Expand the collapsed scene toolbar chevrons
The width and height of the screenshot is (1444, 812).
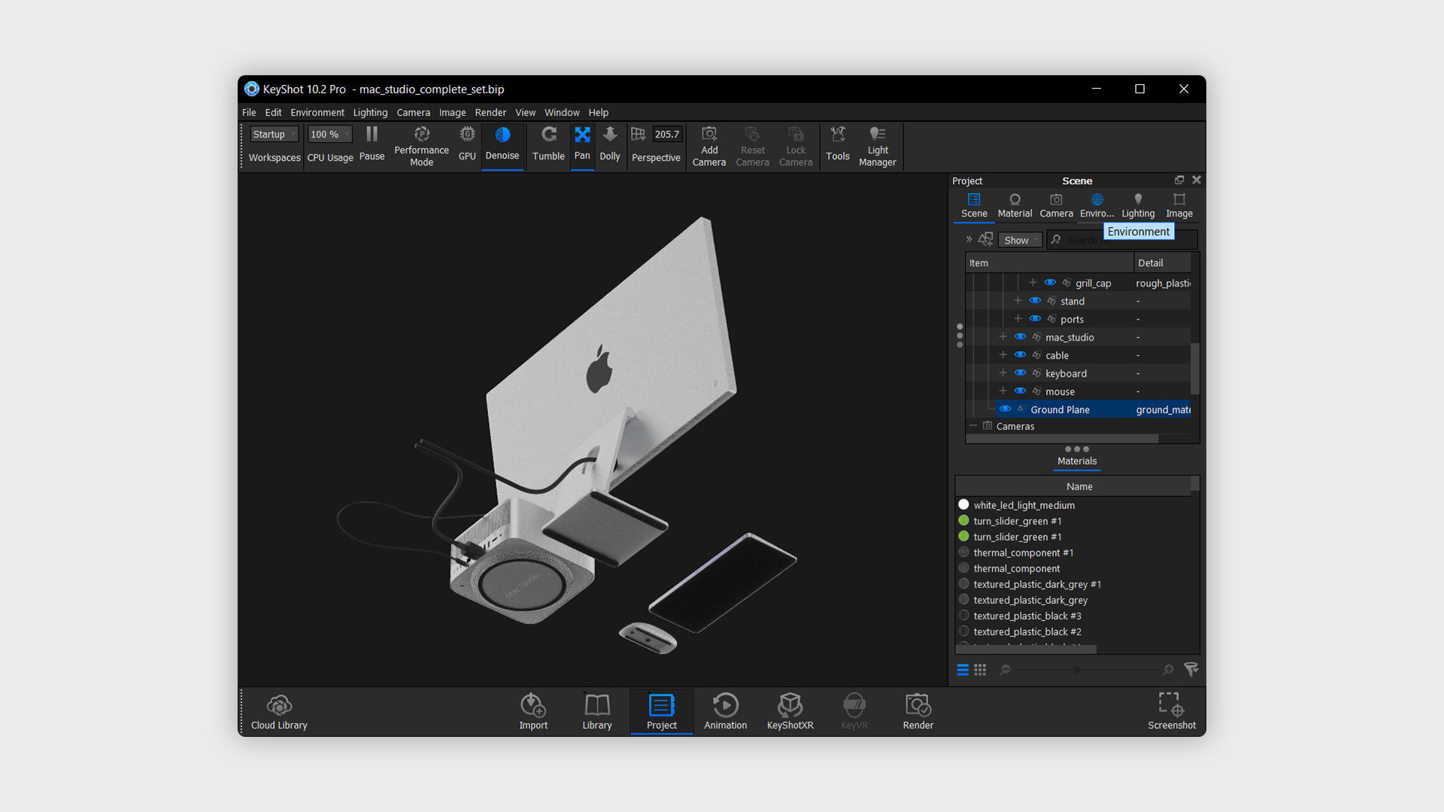coord(969,239)
